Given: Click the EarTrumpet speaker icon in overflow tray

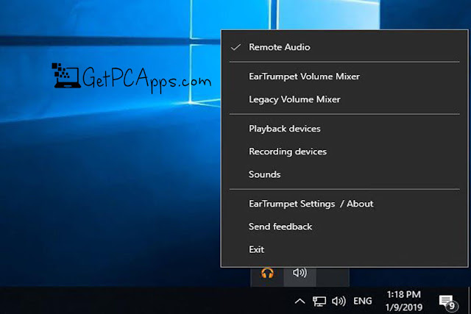Looking at the screenshot, I should [x=300, y=273].
